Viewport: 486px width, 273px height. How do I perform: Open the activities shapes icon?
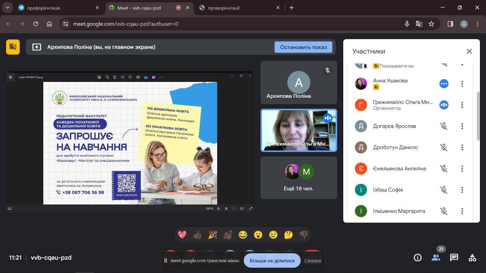pyautogui.click(x=472, y=258)
